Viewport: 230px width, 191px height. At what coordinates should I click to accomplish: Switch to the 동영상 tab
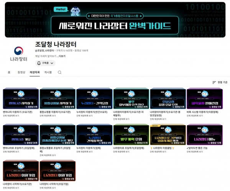[21, 72]
